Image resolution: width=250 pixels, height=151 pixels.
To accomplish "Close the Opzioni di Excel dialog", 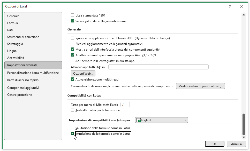I will [242, 6].
